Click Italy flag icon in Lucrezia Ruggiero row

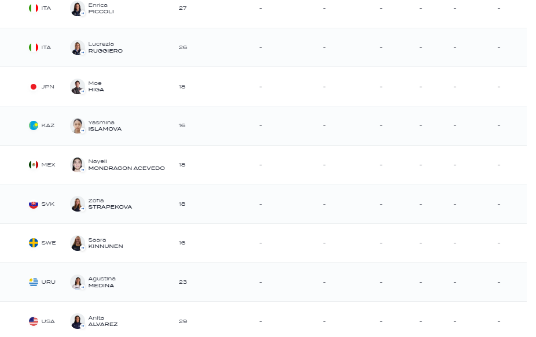pyautogui.click(x=34, y=47)
